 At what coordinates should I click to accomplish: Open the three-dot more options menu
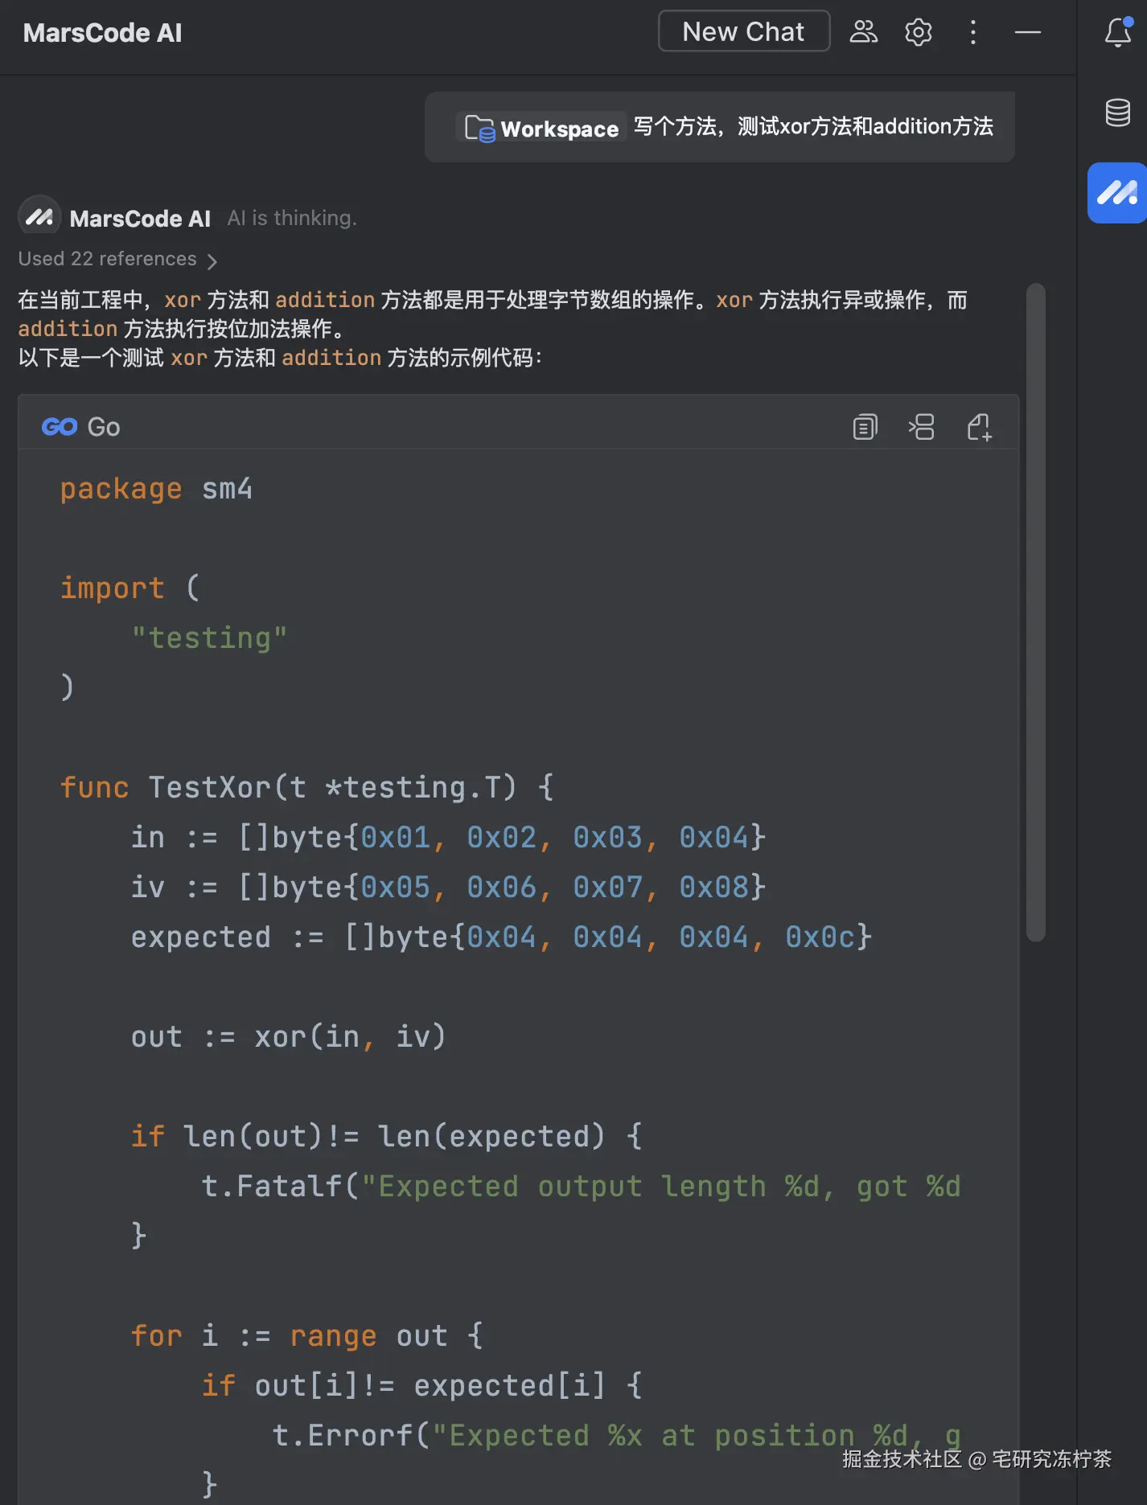pyautogui.click(x=972, y=31)
